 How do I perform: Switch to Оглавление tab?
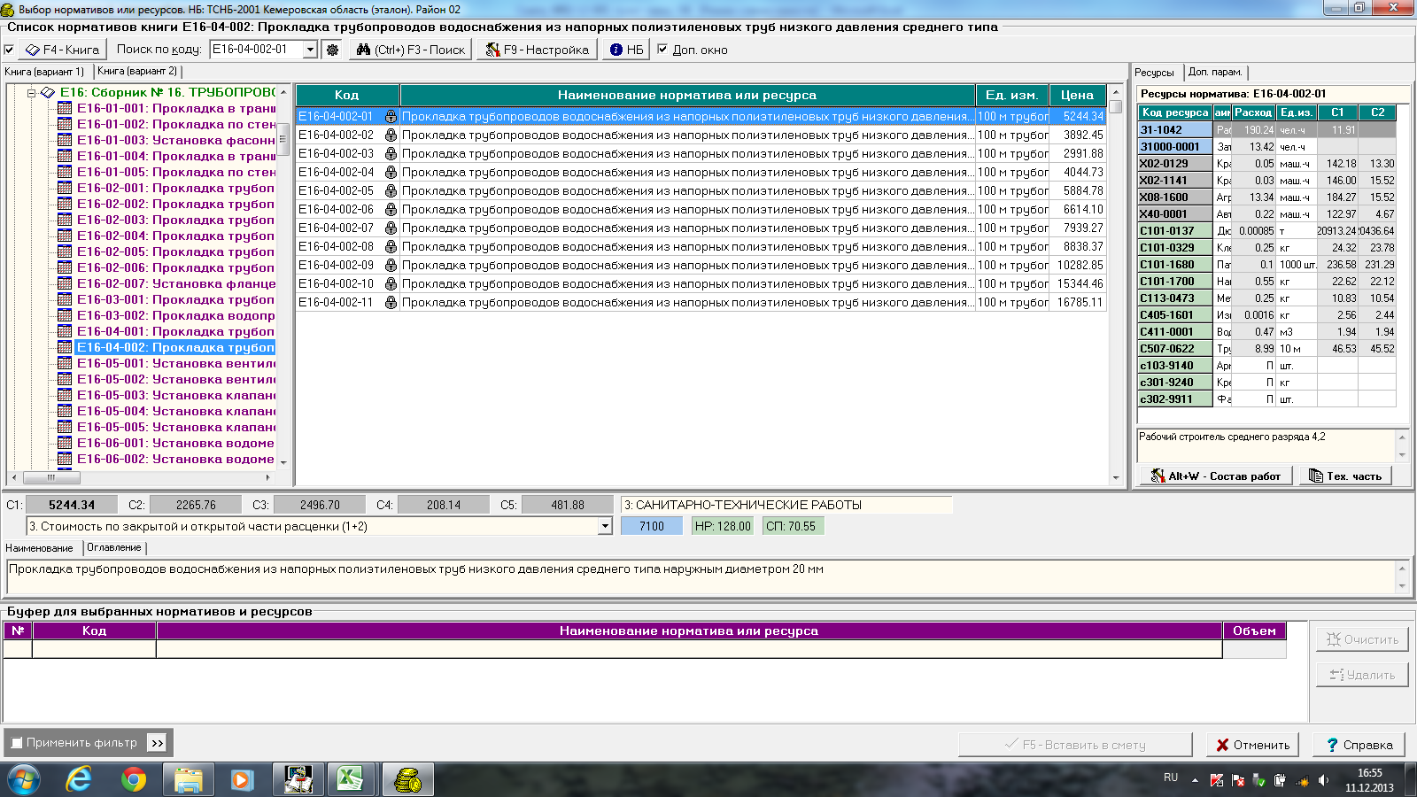point(114,547)
